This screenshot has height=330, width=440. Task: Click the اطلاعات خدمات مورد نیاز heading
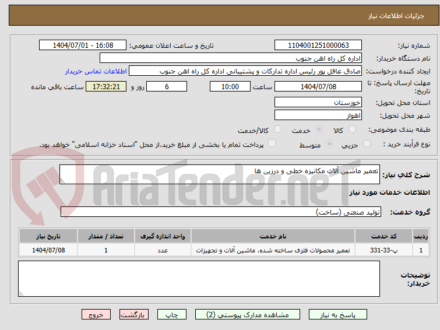pyautogui.click(x=389, y=192)
